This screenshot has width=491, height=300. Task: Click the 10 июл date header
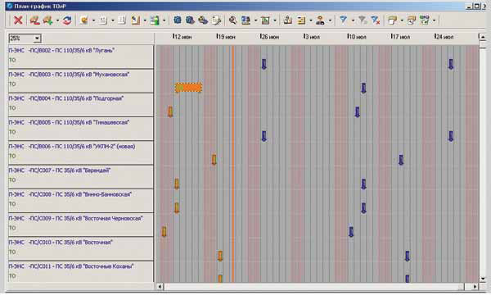pos(357,37)
